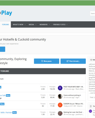
Task: Expand the What's New dropdown arrow
Action: (25, 25)
